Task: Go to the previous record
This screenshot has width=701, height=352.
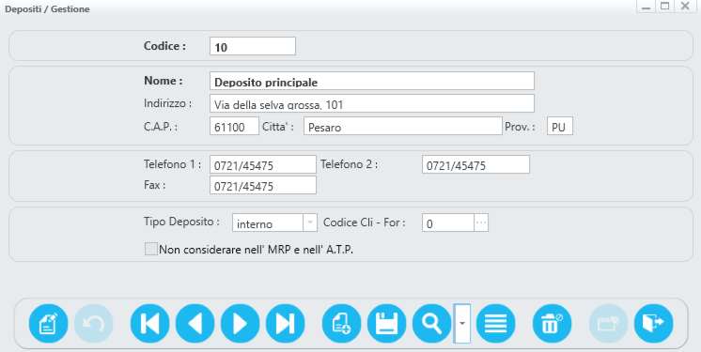Action: (195, 324)
